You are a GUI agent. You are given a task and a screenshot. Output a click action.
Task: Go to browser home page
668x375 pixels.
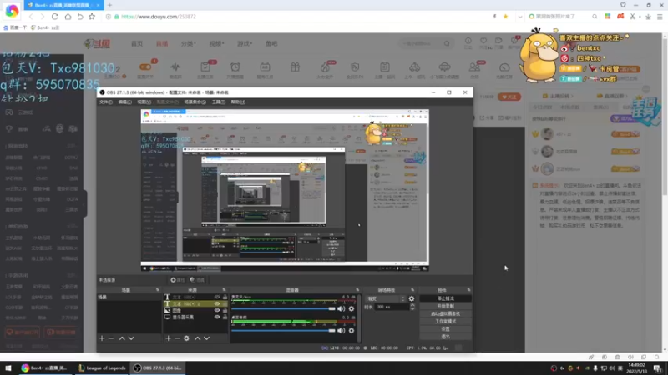[68, 17]
